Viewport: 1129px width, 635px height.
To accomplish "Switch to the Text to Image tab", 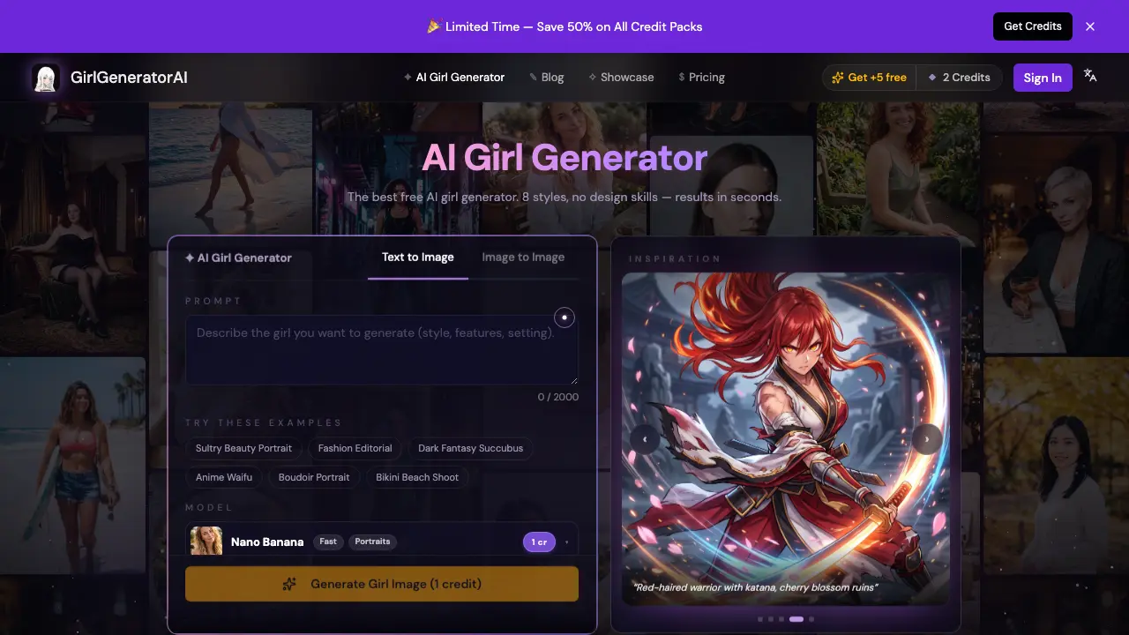I will click(418, 258).
